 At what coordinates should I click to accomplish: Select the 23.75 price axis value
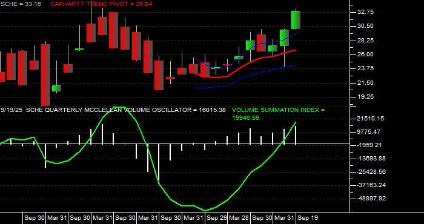[365, 68]
